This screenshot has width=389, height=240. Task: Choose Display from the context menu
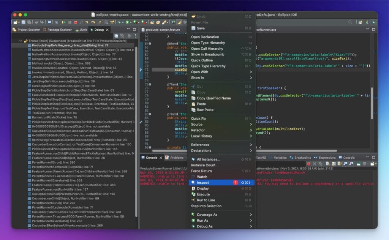pos(221,188)
